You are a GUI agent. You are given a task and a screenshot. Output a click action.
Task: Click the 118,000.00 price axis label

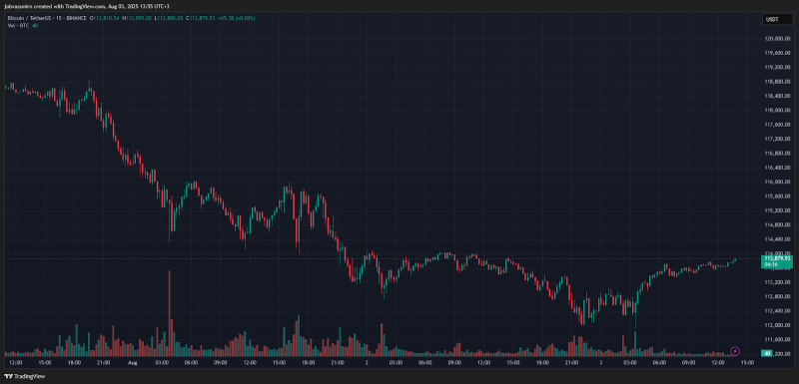point(777,111)
